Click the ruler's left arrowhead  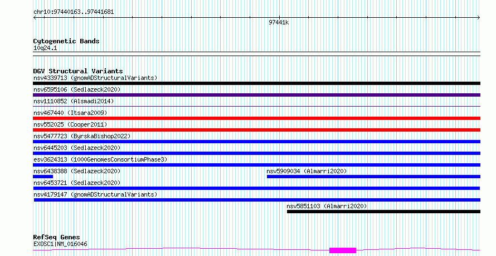[35, 18]
